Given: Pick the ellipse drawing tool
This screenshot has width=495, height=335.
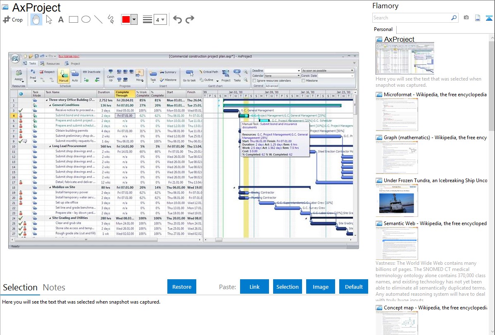Looking at the screenshot, I should click(86, 19).
